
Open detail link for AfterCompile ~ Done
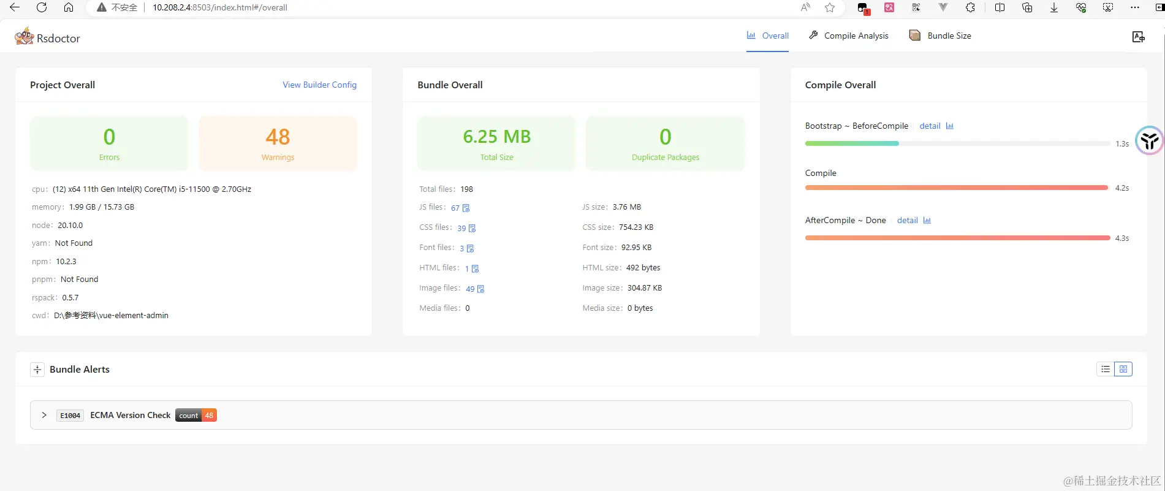coord(907,220)
